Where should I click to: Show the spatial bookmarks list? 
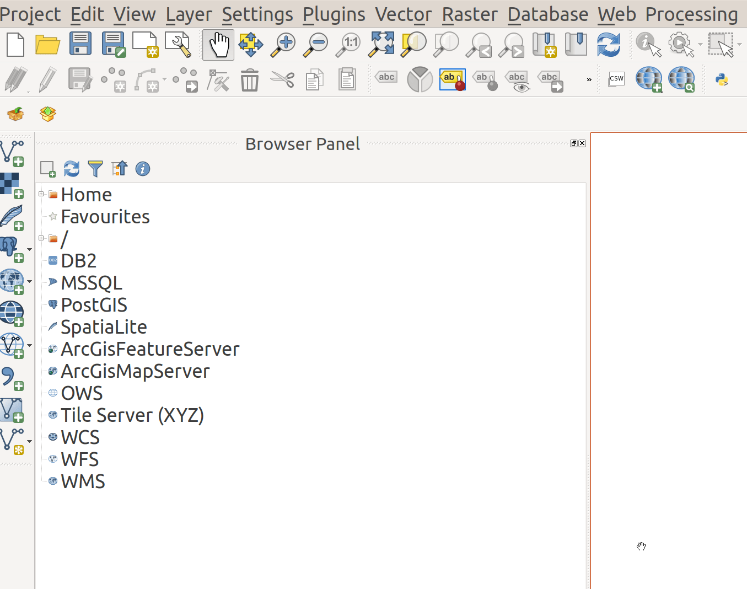pyautogui.click(x=576, y=44)
